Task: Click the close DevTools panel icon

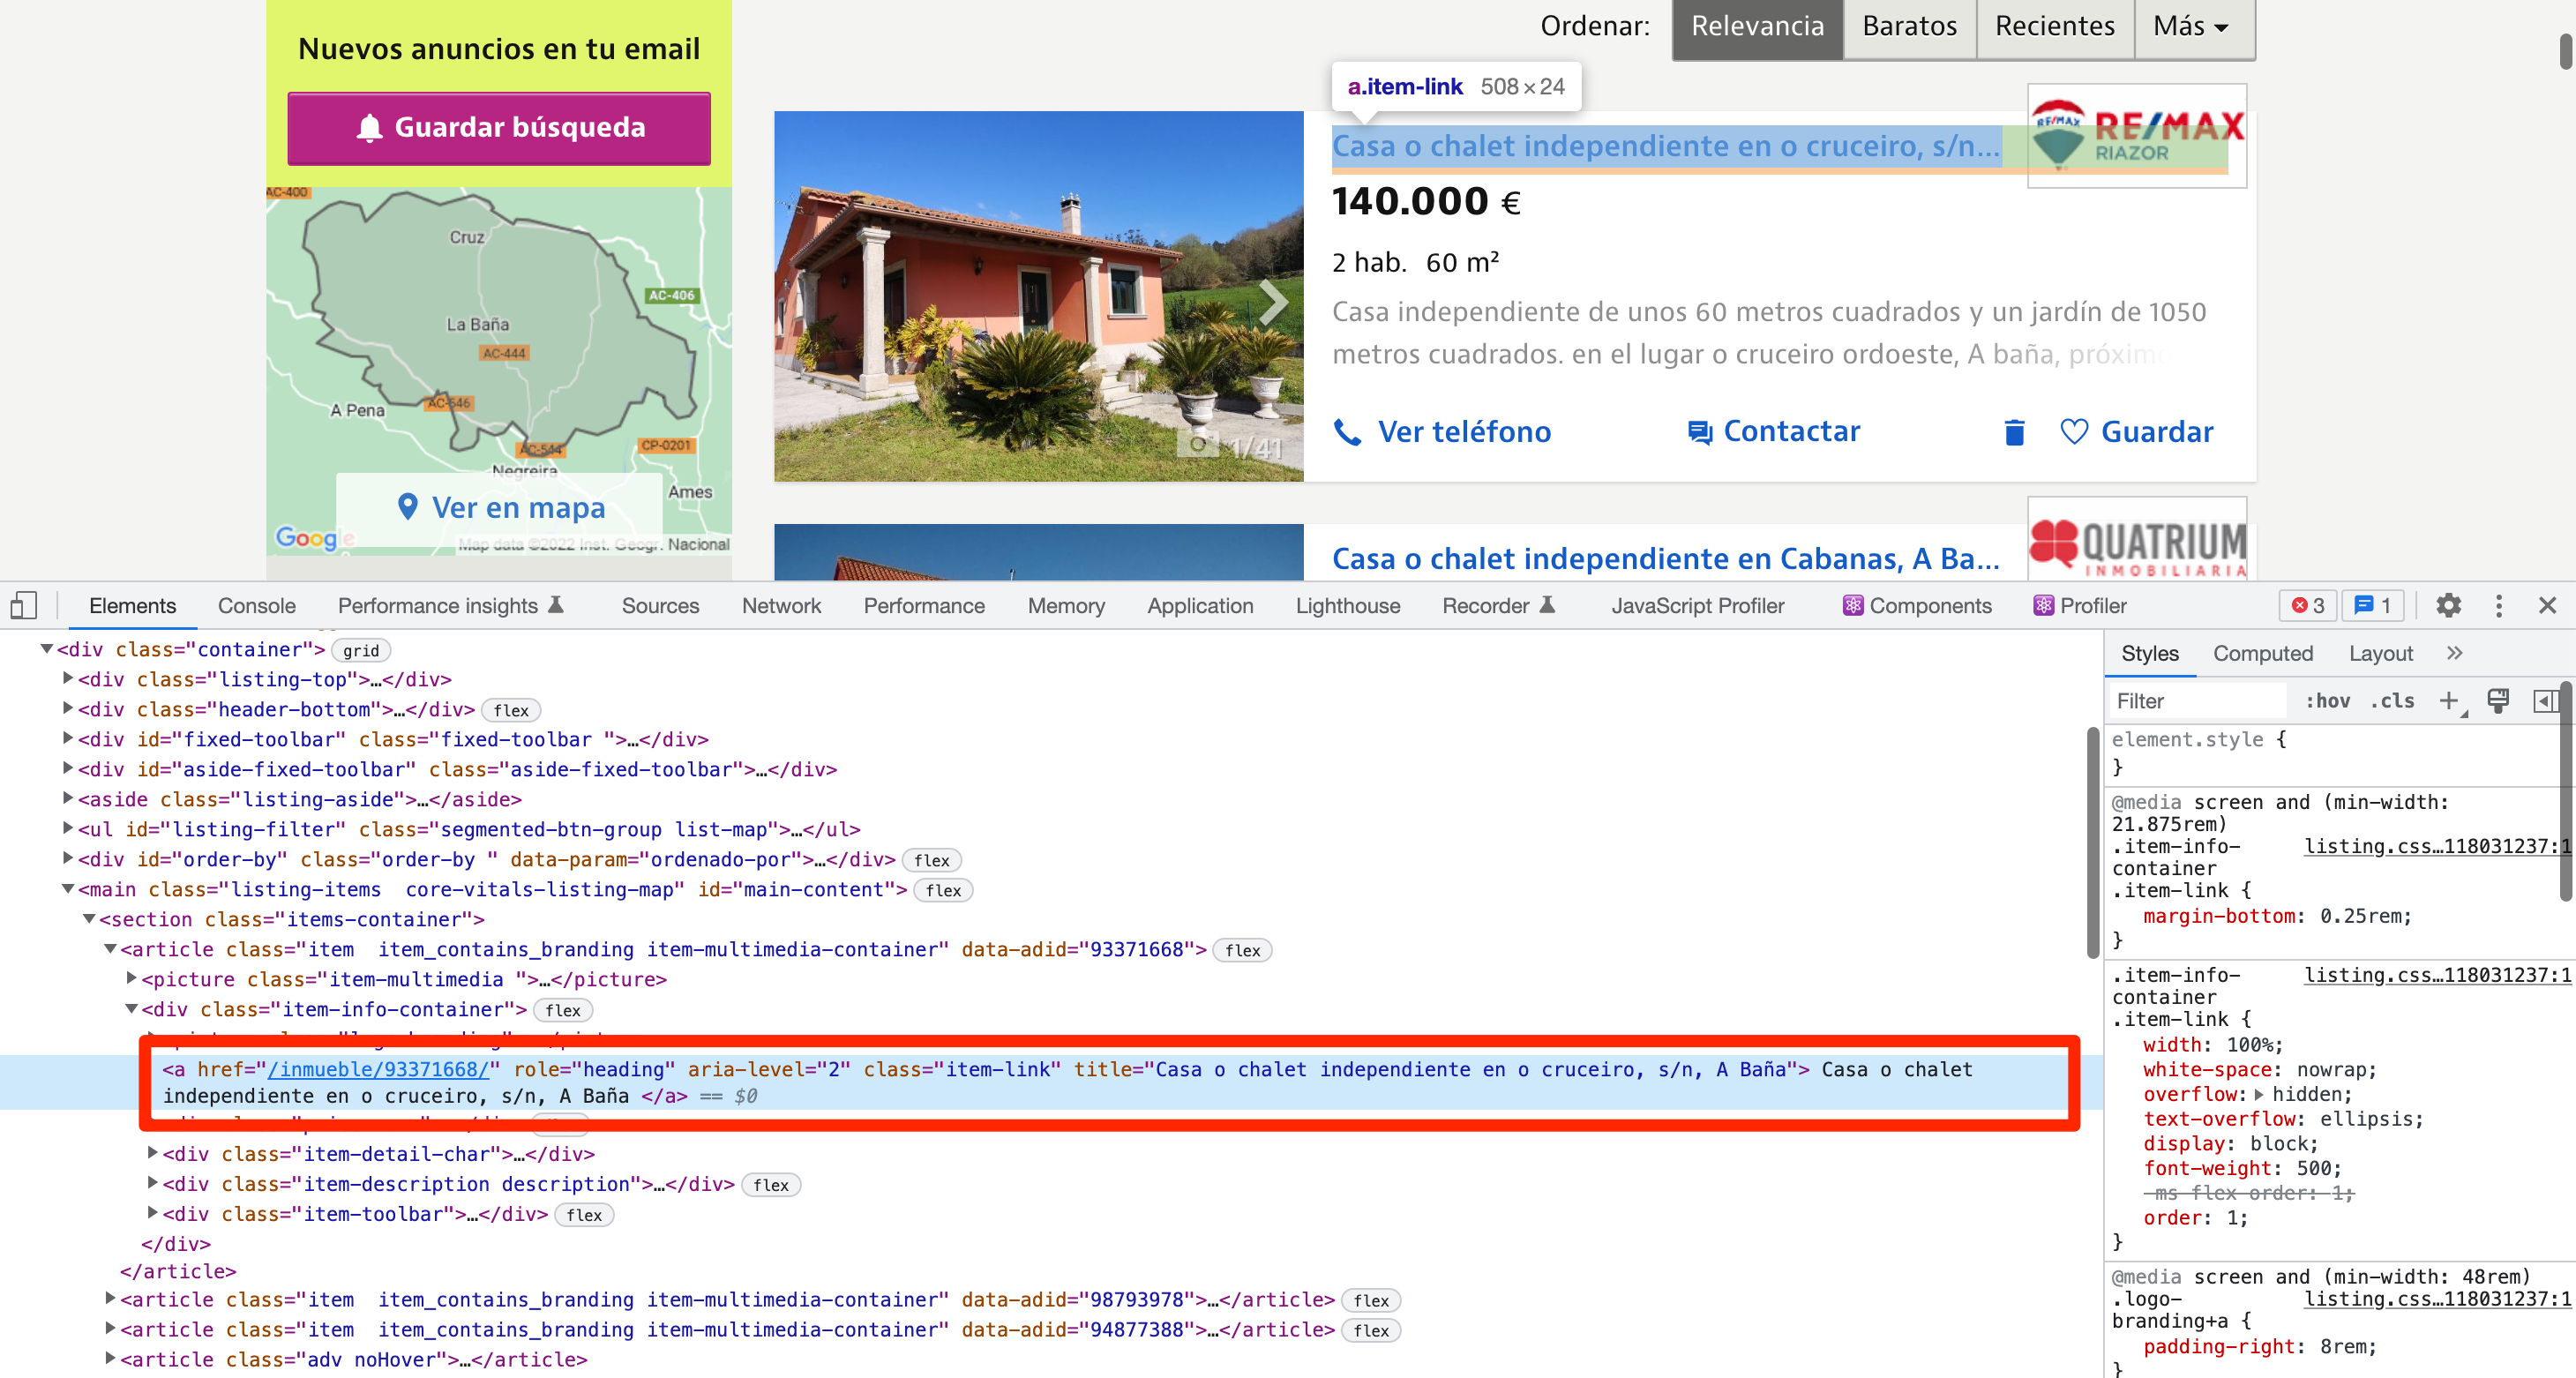Action: pyautogui.click(x=2547, y=606)
